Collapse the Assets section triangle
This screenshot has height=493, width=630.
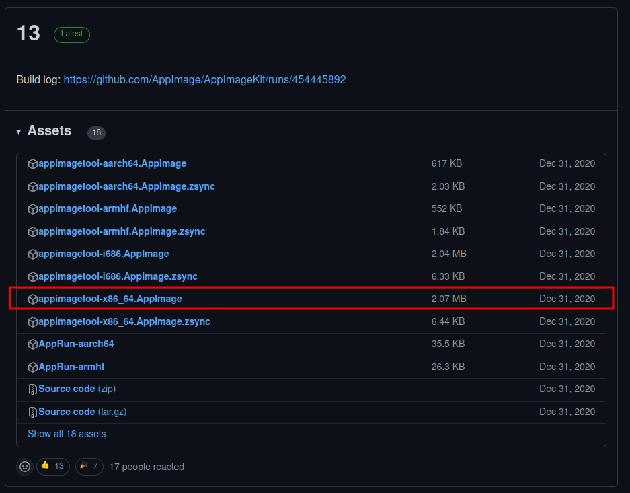(x=19, y=132)
